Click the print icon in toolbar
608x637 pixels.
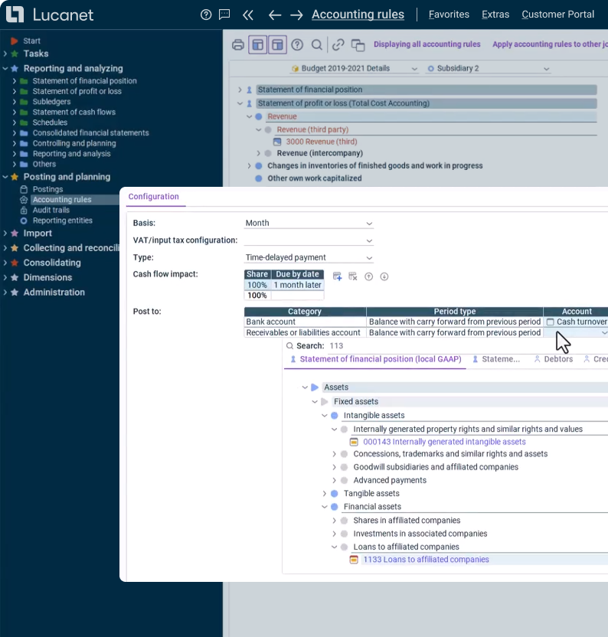click(238, 44)
